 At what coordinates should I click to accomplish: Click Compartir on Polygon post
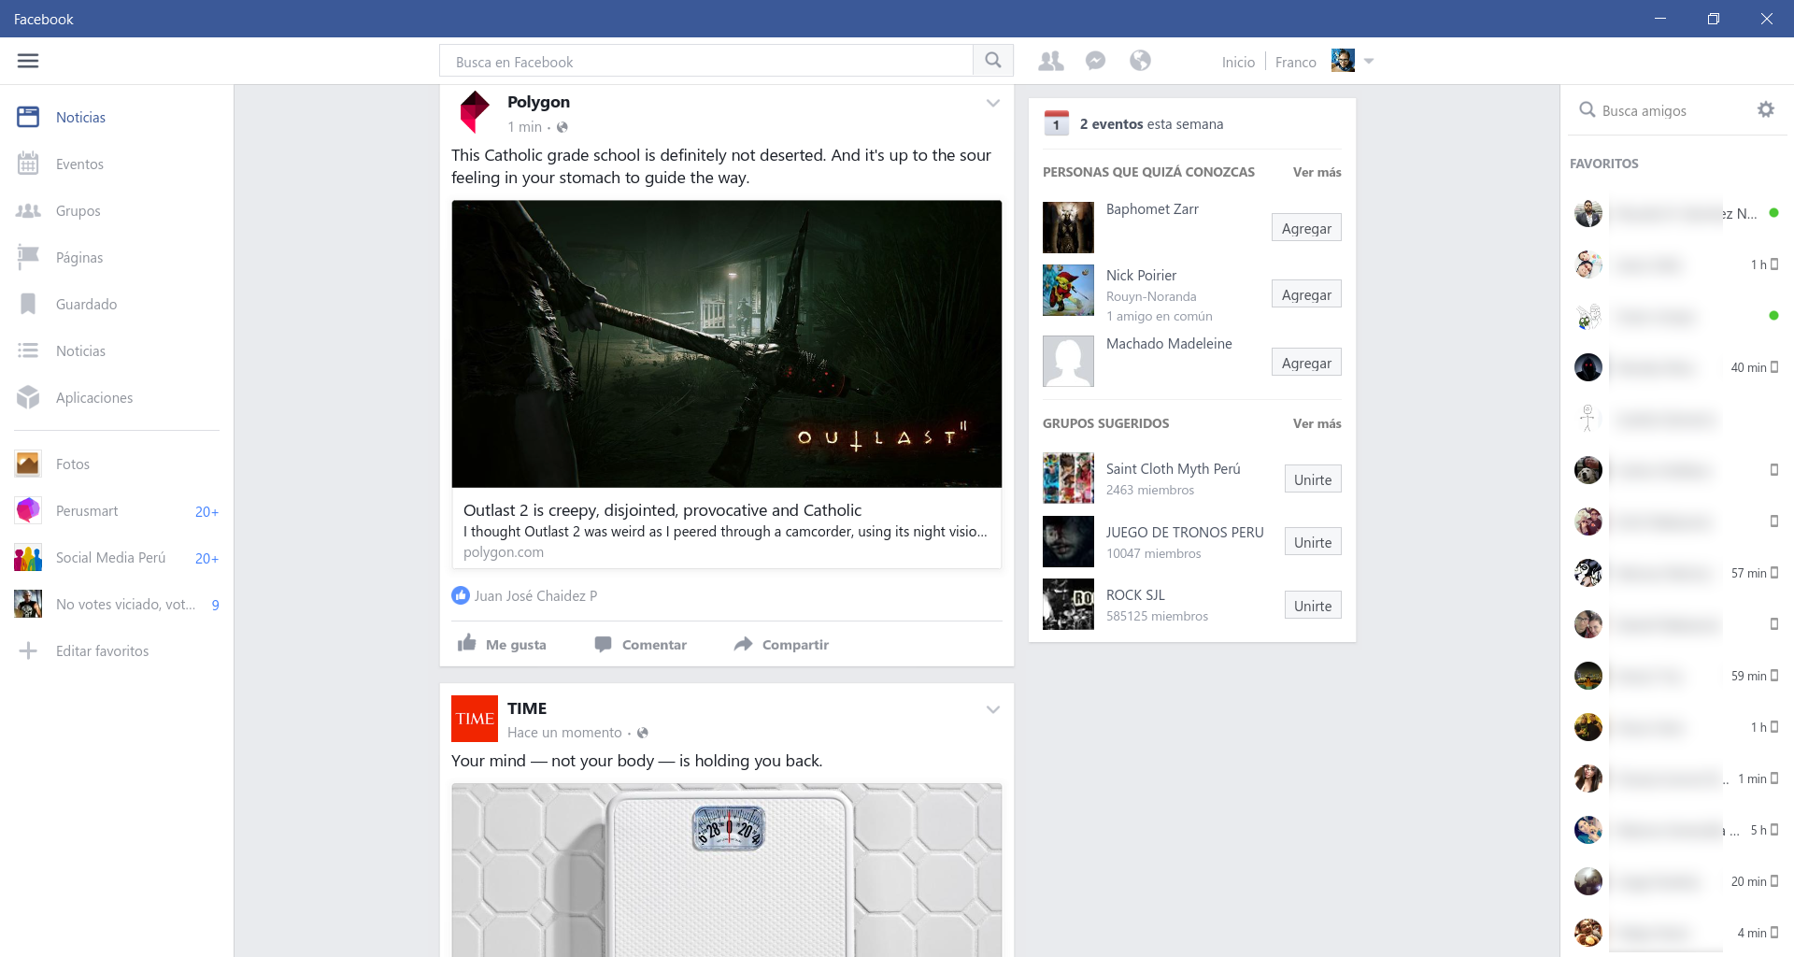pos(781,644)
